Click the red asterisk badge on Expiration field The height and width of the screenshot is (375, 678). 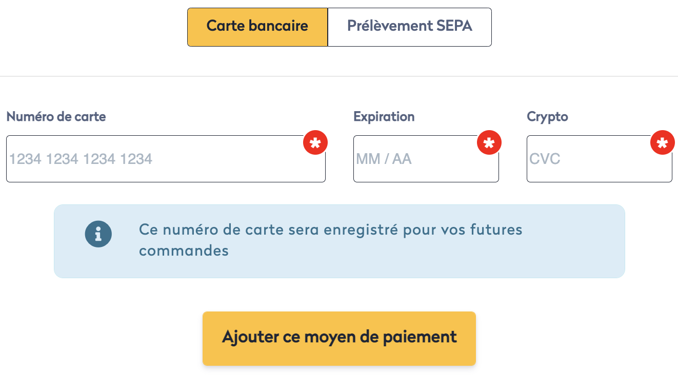[x=489, y=143]
